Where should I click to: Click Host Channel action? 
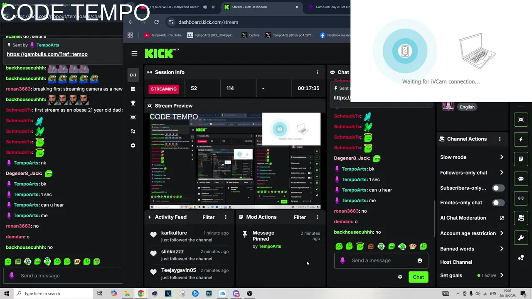(x=456, y=262)
